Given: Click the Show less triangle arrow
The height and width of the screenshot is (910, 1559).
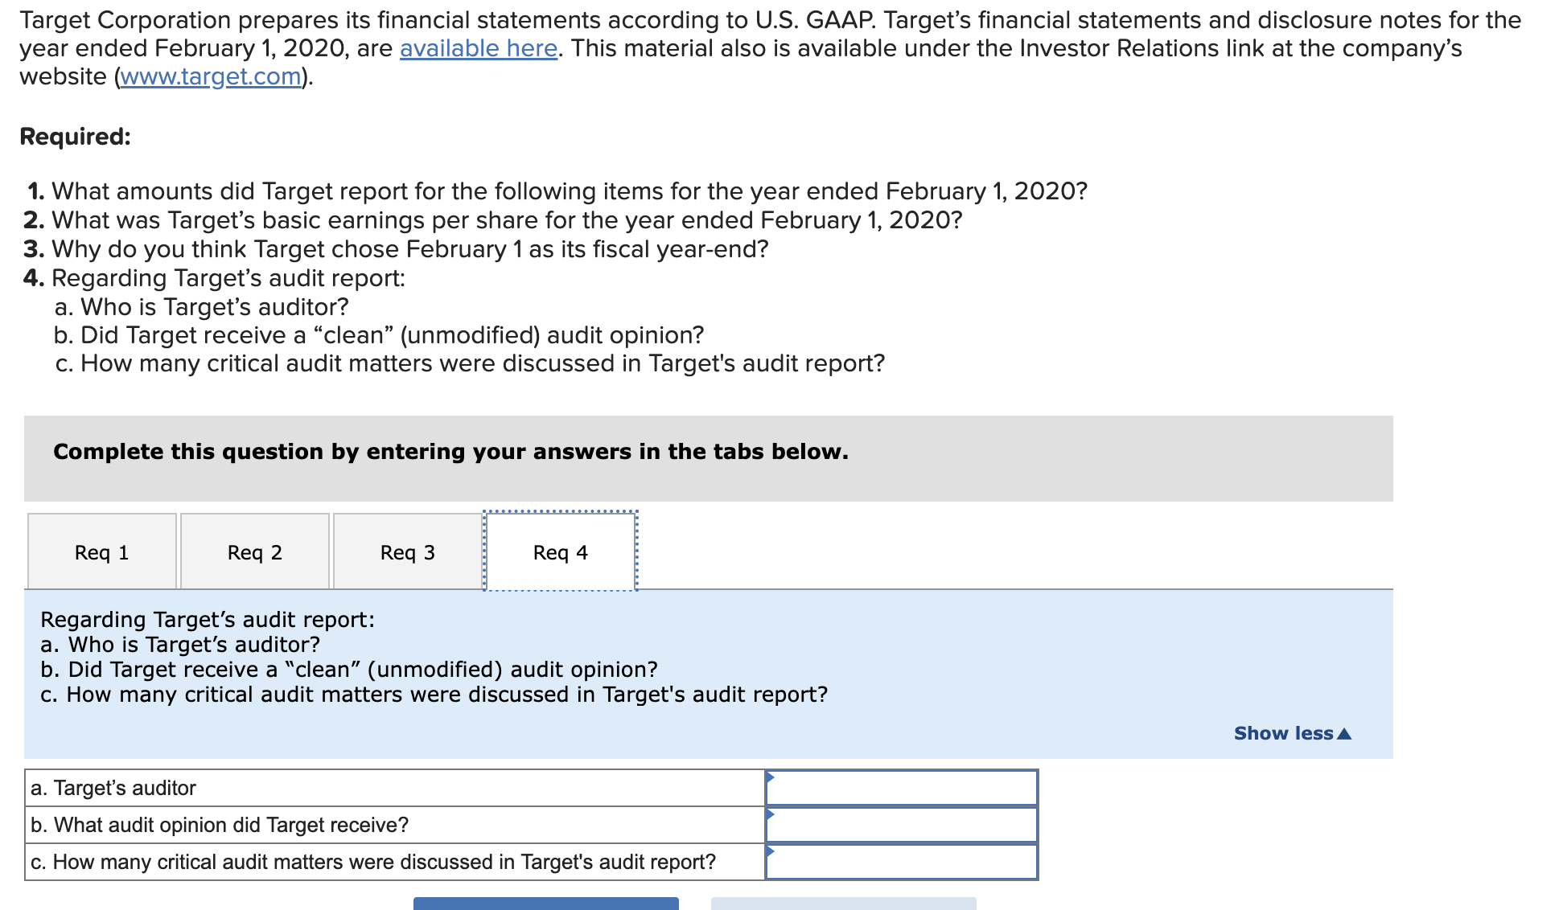Looking at the screenshot, I should click(1344, 732).
